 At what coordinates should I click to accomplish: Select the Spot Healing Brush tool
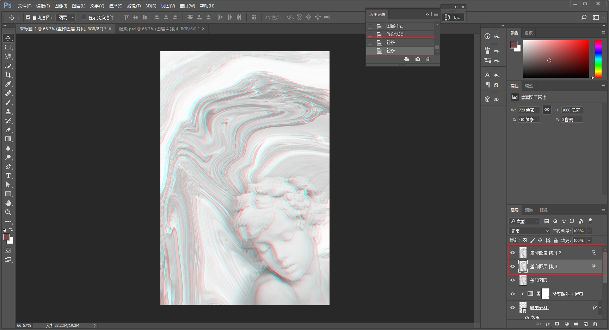(8, 93)
